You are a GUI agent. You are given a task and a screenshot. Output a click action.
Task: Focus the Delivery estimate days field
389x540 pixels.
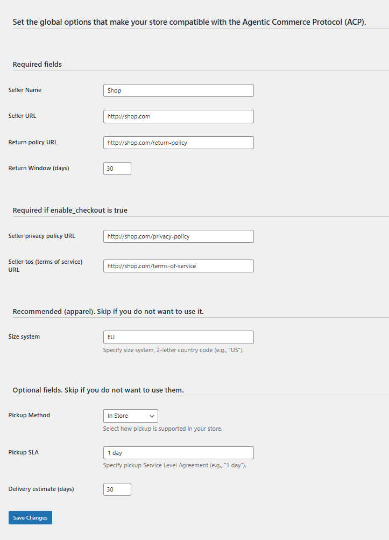click(117, 489)
